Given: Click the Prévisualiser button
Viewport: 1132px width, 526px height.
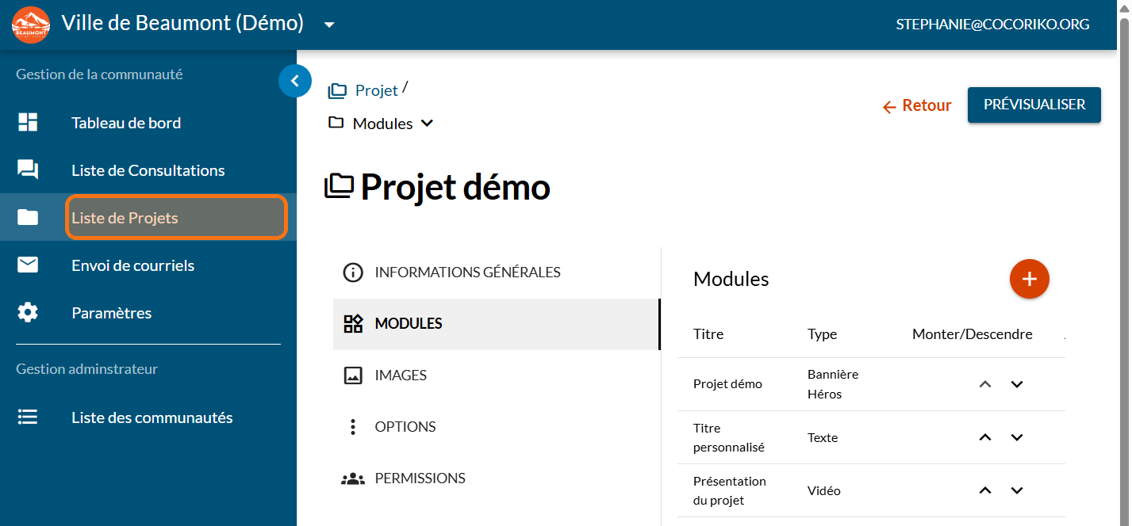Looking at the screenshot, I should (x=1034, y=105).
